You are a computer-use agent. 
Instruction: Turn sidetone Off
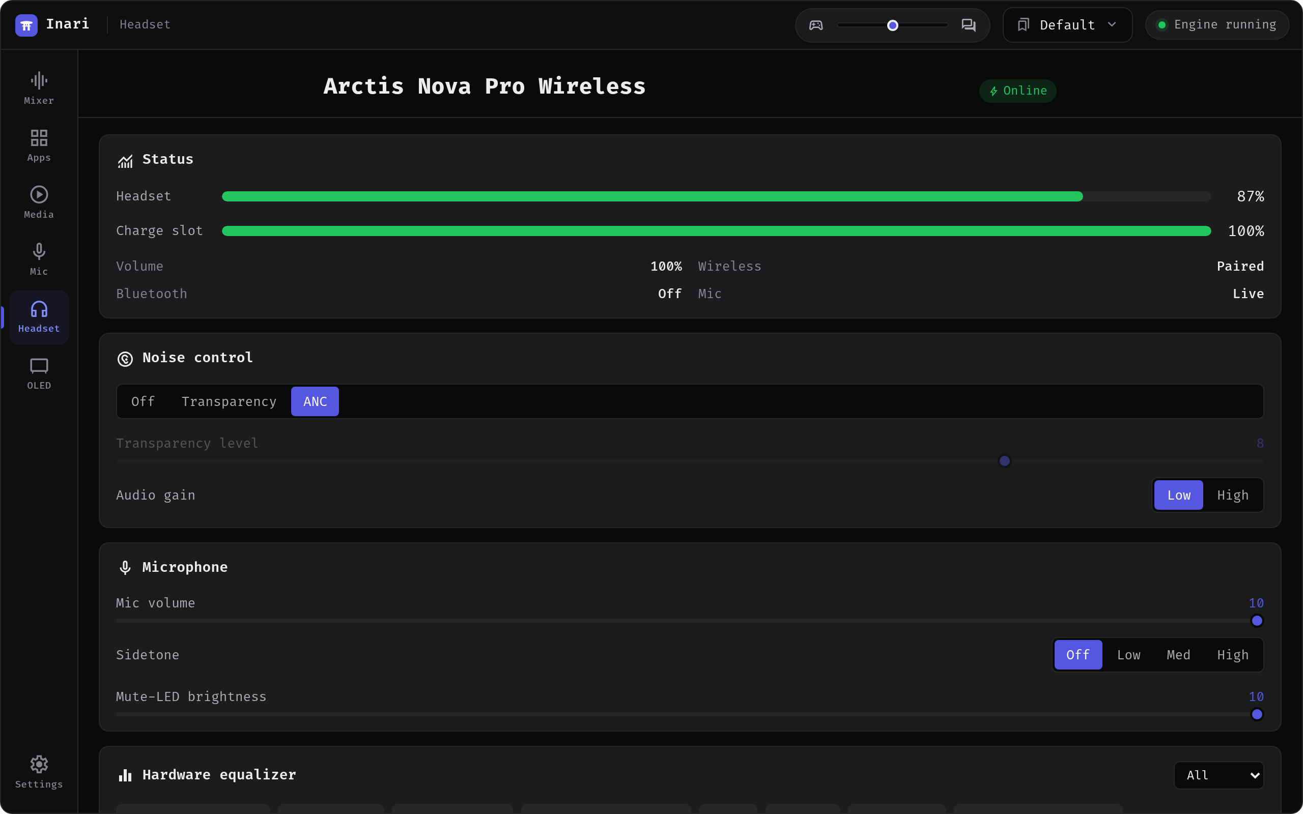coord(1078,655)
